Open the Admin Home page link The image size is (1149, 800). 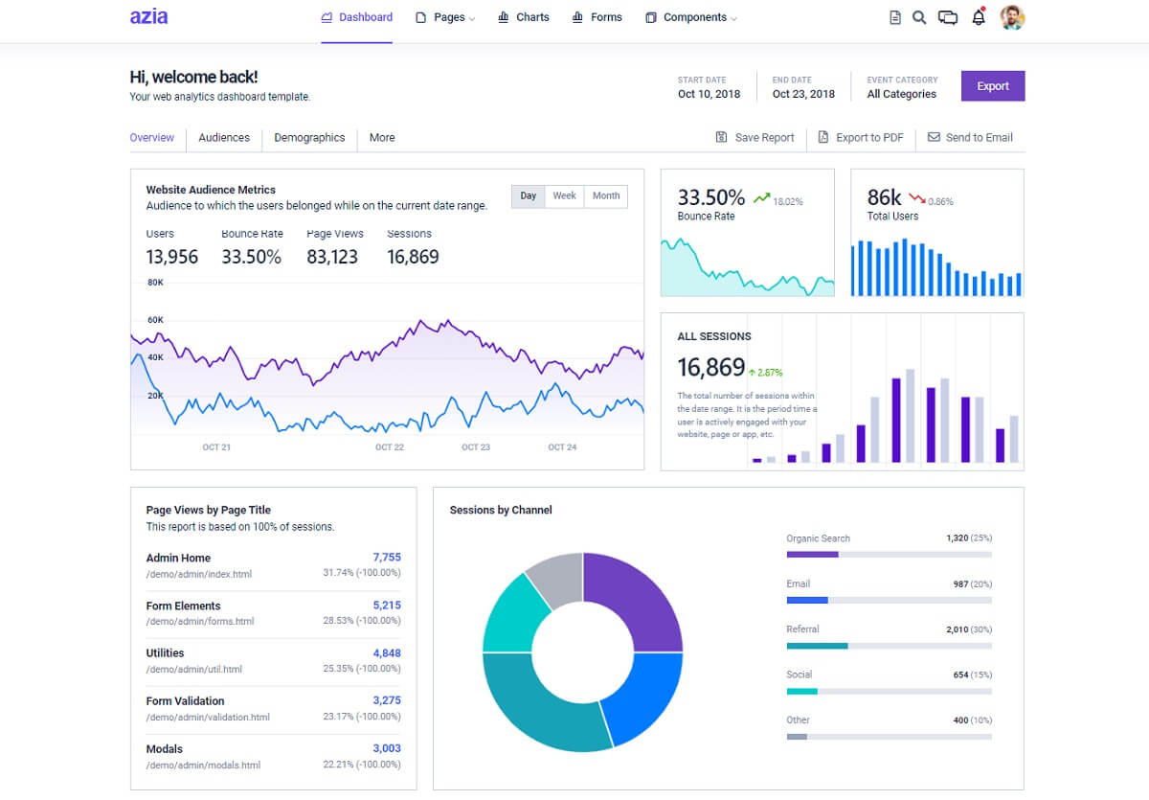[177, 558]
